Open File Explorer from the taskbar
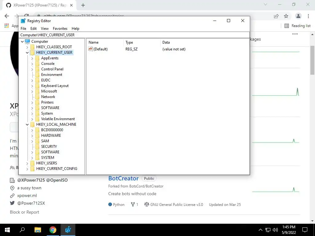This screenshot has height=236, width=315. click(38, 230)
